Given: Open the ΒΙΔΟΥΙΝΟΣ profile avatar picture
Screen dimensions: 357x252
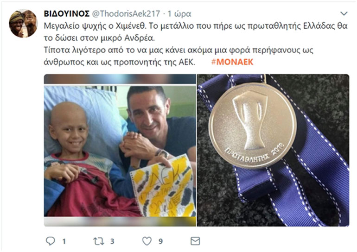Looking at the screenshot, I should pyautogui.click(x=23, y=24).
